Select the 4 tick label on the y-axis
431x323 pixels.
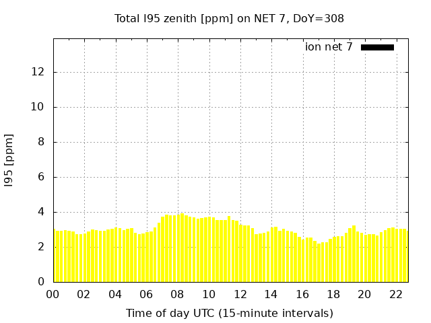(x=42, y=212)
